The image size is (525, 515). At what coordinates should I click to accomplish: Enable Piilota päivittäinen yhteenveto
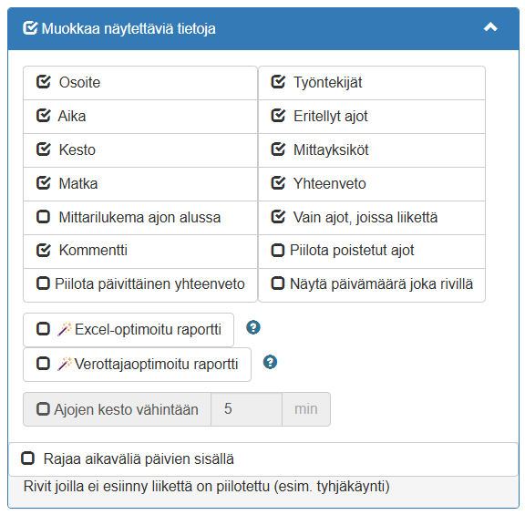pos(43,283)
